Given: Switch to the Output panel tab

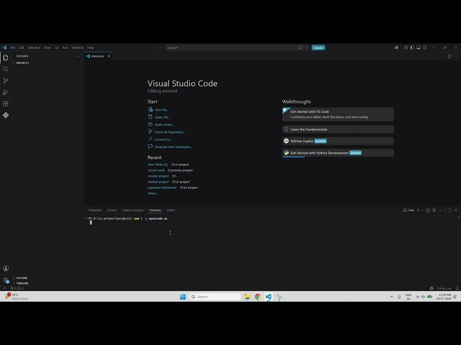Looking at the screenshot, I should (x=112, y=211).
